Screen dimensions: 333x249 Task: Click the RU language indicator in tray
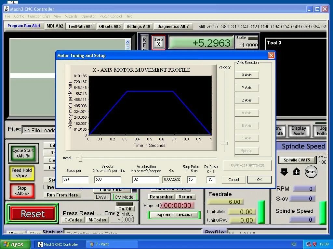point(294,244)
